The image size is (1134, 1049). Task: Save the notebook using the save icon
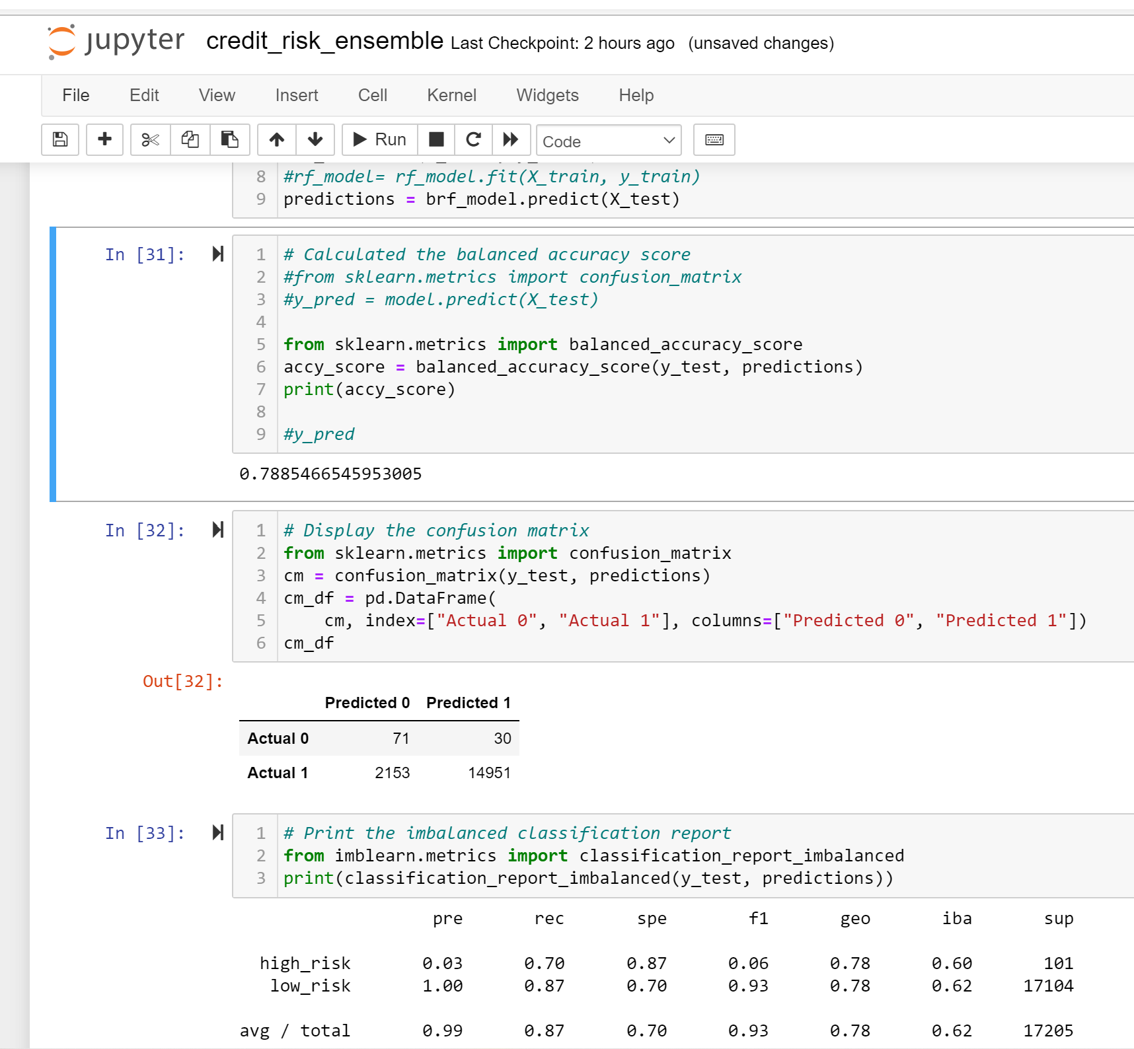tap(59, 139)
